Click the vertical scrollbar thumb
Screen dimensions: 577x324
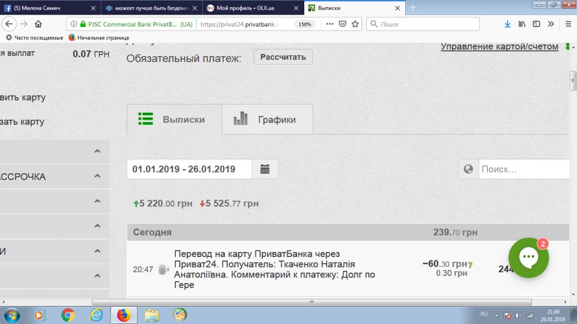tap(573, 80)
